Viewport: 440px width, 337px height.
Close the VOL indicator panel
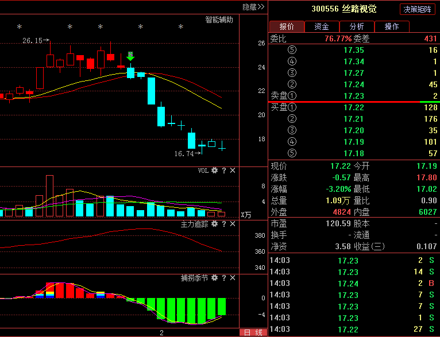click(232, 171)
